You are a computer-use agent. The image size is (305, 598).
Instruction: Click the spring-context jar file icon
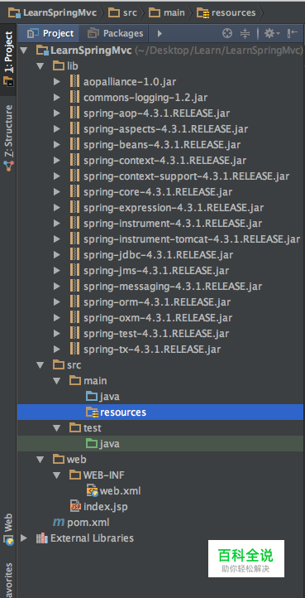75,160
